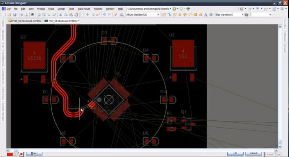Switch to the PCB_Stroboscope.PcbDoc tab
Screen dimensions: 289x157
62,21
